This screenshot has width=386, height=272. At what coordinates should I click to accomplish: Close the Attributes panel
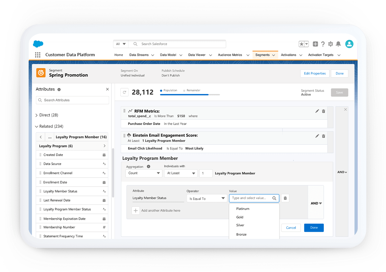coord(107,89)
